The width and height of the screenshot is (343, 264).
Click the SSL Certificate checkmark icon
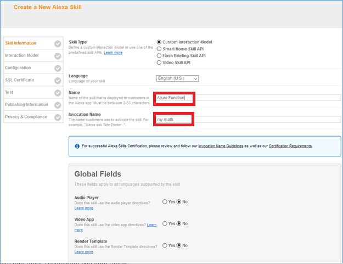58,81
